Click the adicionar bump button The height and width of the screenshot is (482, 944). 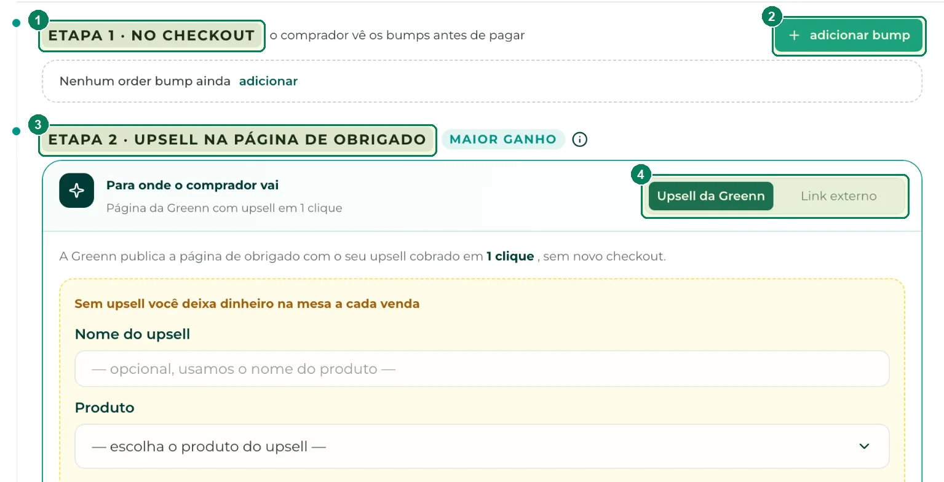coord(849,36)
